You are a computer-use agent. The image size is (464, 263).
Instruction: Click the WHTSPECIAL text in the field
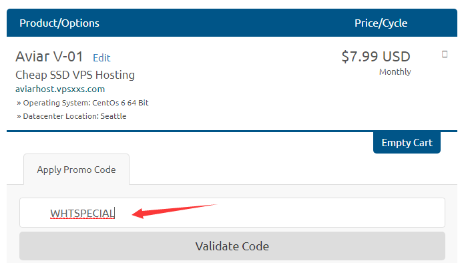click(82, 213)
